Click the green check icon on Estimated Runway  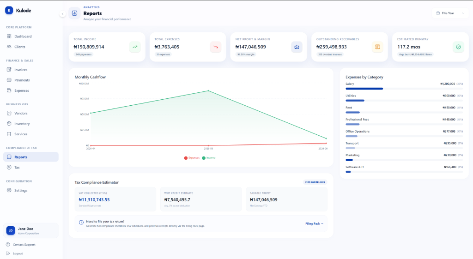458,47
